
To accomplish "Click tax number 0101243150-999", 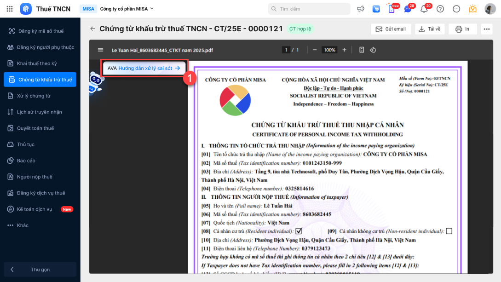I will coord(322,163).
